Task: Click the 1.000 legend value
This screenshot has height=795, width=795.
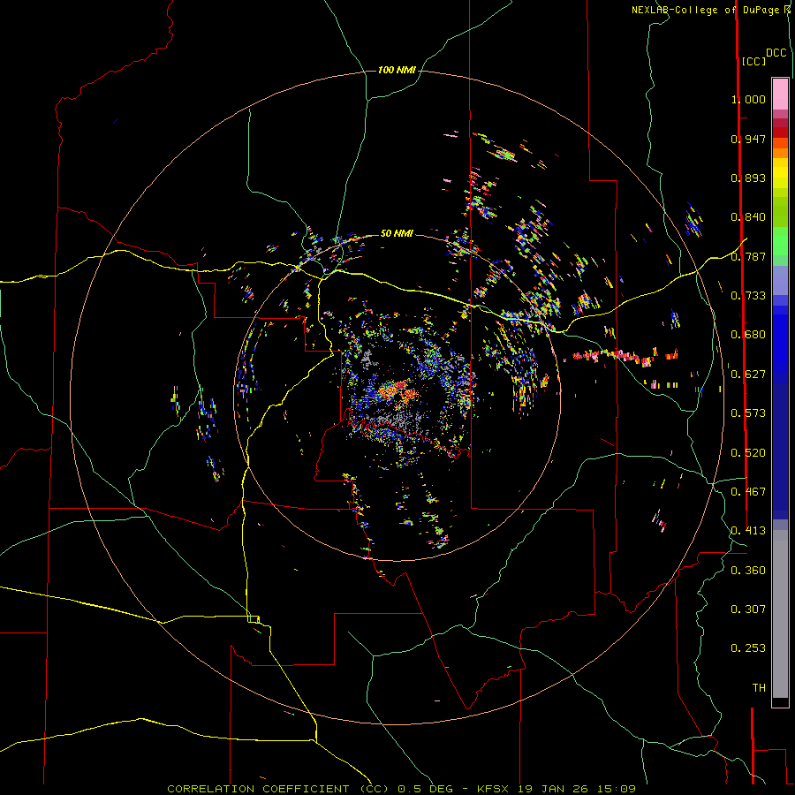Action: point(748,99)
